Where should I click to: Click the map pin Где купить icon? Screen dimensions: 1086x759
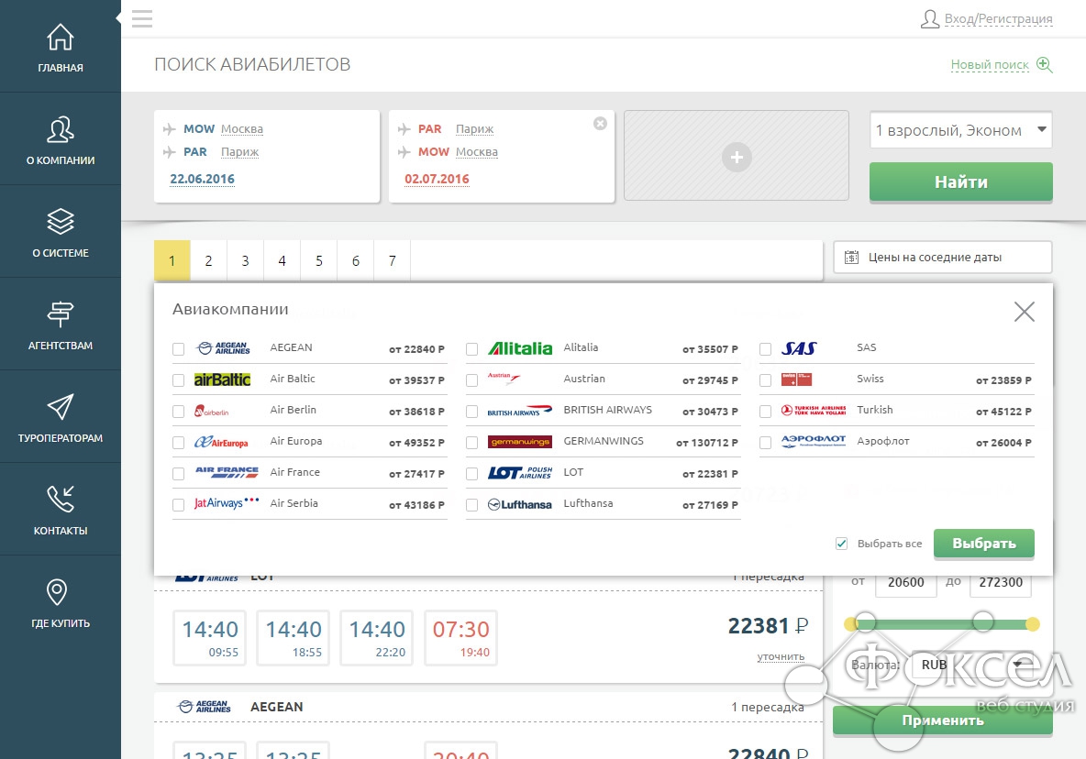[57, 592]
